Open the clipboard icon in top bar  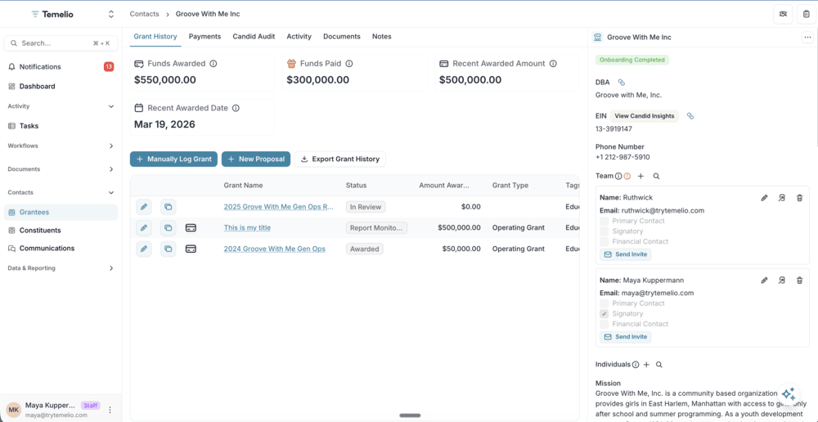pyautogui.click(x=807, y=14)
